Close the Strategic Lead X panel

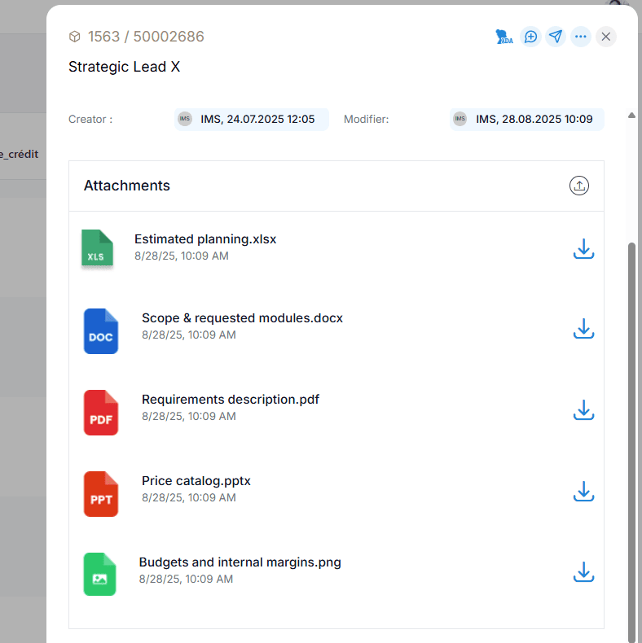(x=605, y=37)
